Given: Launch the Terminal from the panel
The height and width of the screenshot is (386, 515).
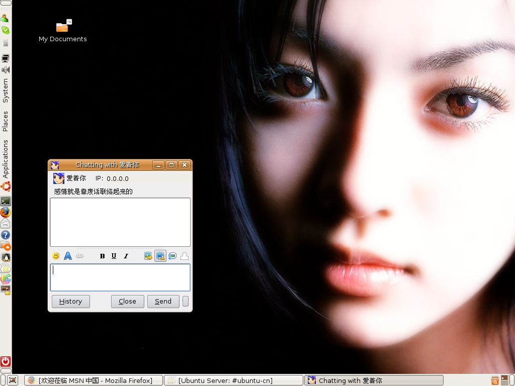Looking at the screenshot, I should [6, 201].
